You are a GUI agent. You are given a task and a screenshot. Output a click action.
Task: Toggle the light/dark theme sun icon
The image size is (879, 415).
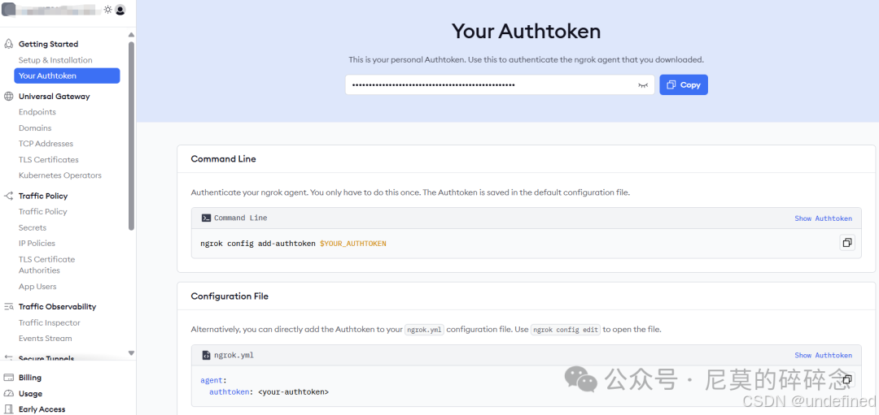[107, 10]
